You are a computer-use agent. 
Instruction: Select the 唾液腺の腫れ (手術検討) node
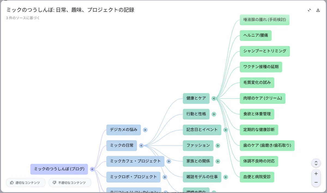coord(265,20)
